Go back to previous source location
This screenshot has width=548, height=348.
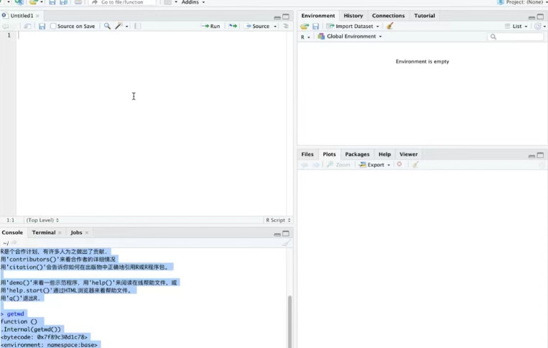tap(5, 26)
